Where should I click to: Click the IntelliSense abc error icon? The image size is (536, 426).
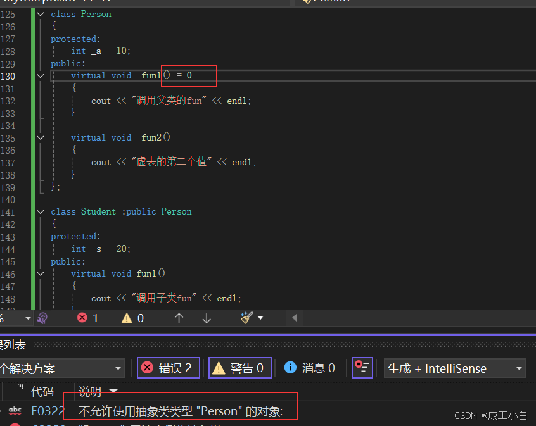tap(15, 411)
